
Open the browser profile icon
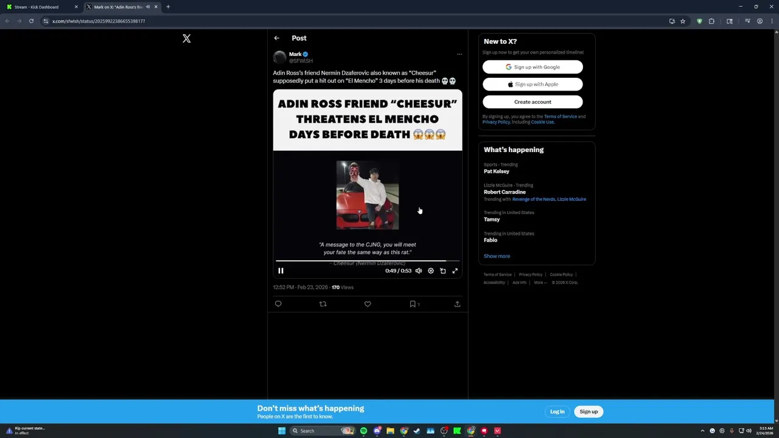pyautogui.click(x=760, y=21)
